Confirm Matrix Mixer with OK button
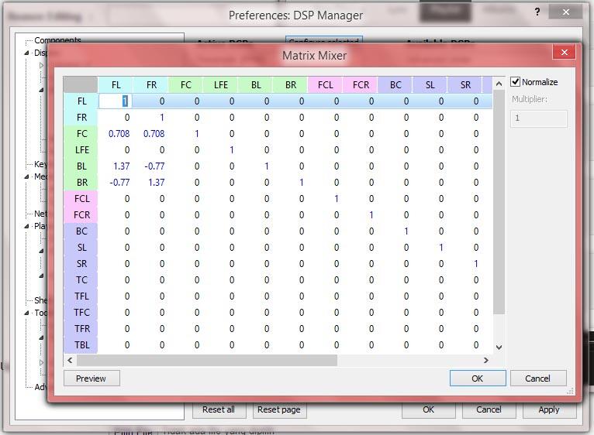The image size is (594, 435). (478, 378)
